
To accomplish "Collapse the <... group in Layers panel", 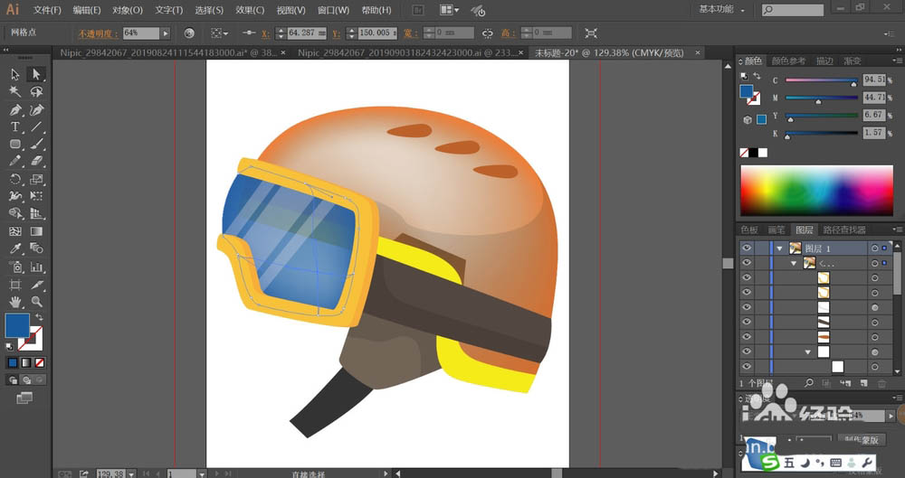I will point(794,264).
